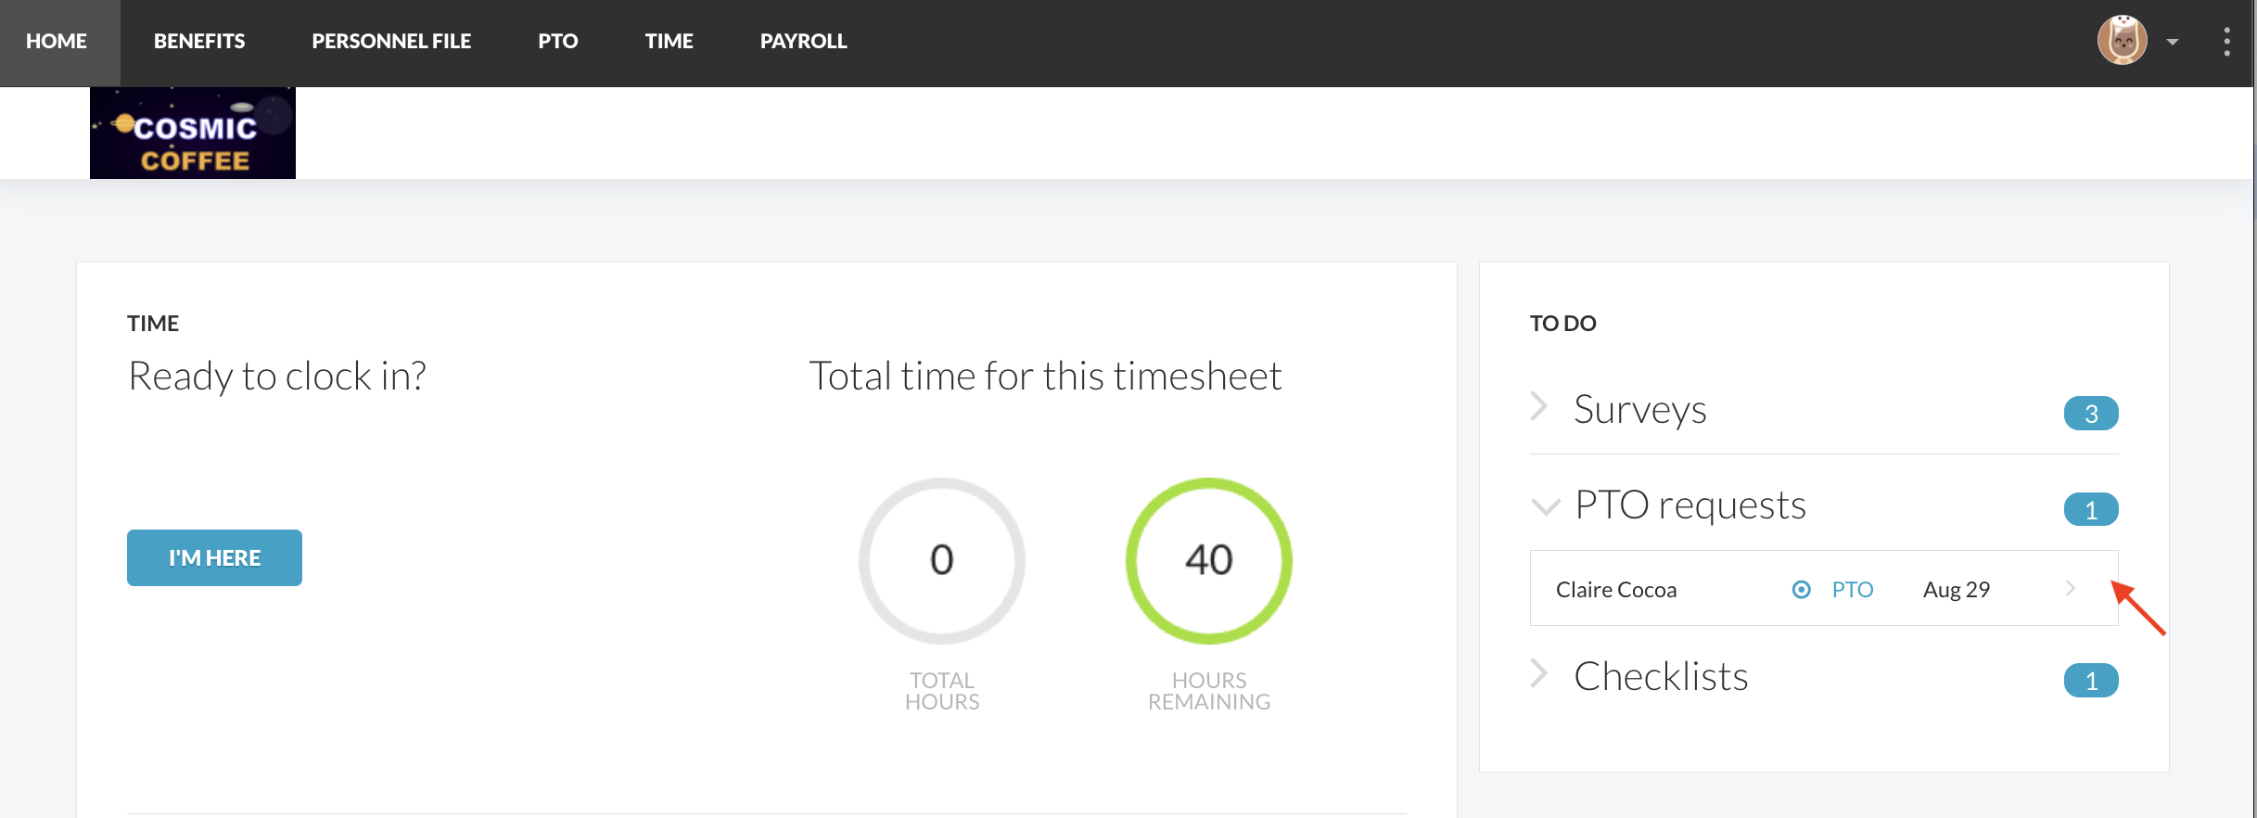This screenshot has height=818, width=2257.
Task: Click the Aug 29 date
Action: pos(1957,589)
